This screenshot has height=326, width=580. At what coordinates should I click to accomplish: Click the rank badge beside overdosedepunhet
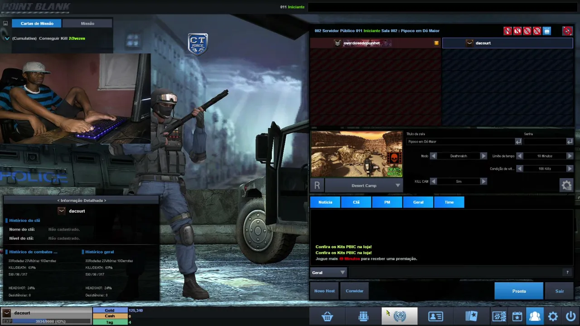tap(337, 43)
